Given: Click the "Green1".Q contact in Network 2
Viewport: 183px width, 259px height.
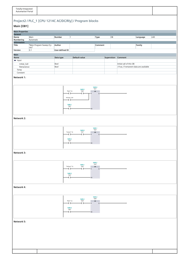Looking at the screenshot, I should 69,134.
